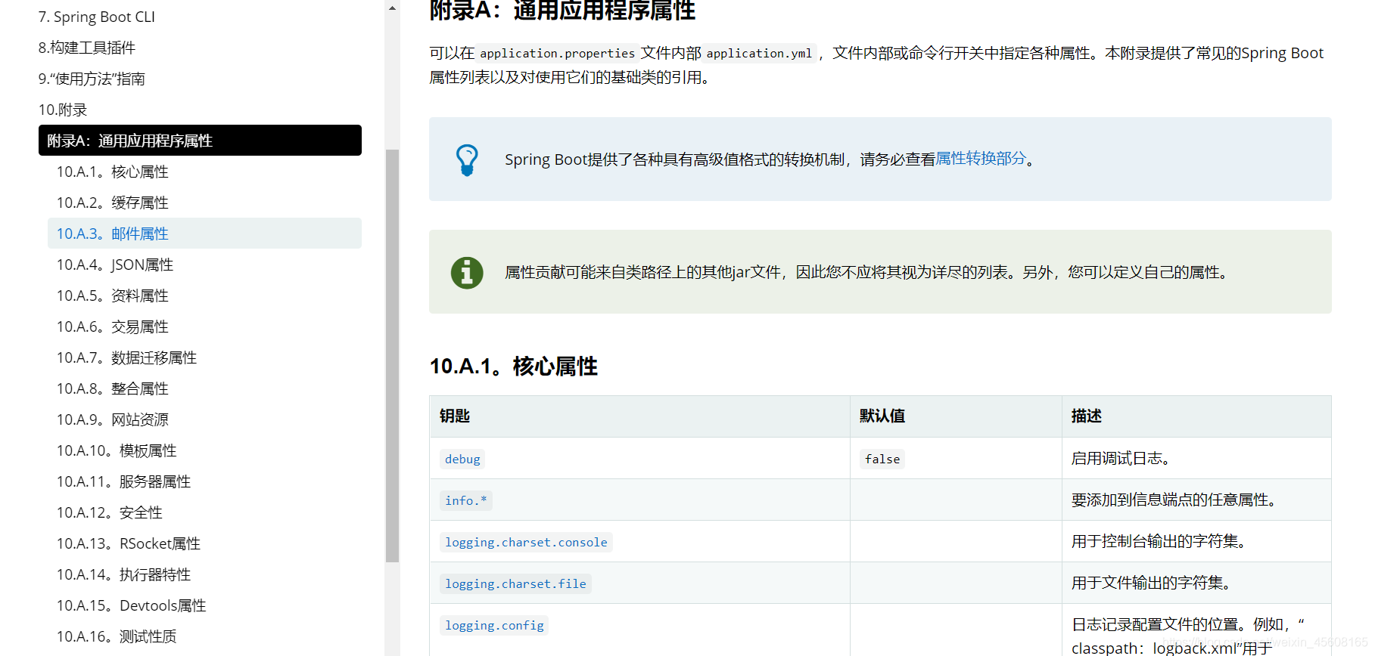Click the description 启用调试日志。
Screen dimensions: 1375x656
1123,459
